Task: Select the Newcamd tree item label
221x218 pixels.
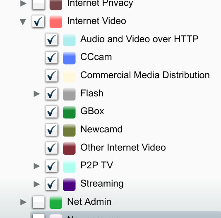Action: click(101, 129)
